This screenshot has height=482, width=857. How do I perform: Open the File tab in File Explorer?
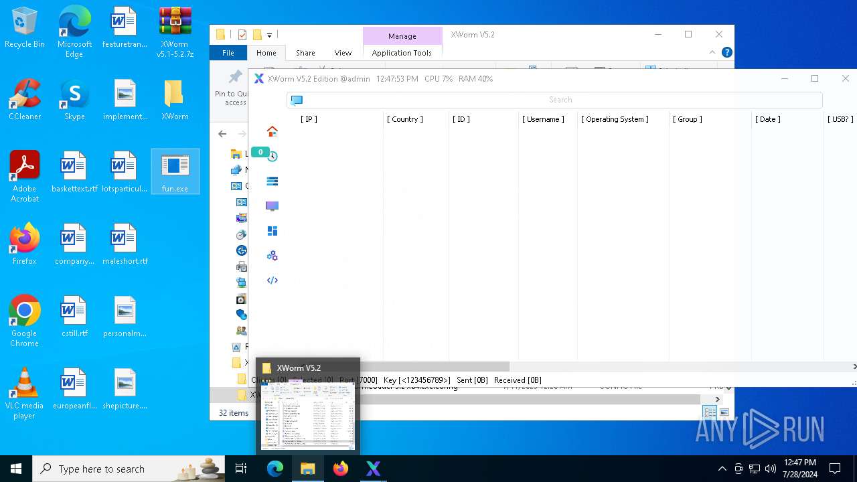[228, 53]
